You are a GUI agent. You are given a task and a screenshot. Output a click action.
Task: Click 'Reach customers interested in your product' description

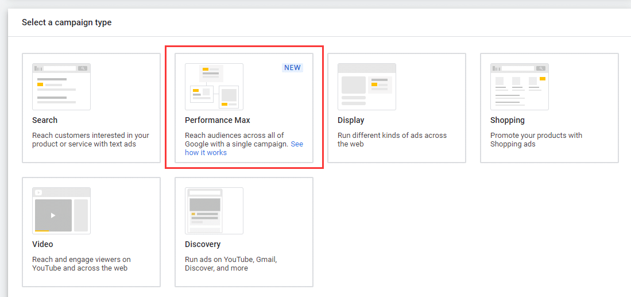click(x=91, y=140)
